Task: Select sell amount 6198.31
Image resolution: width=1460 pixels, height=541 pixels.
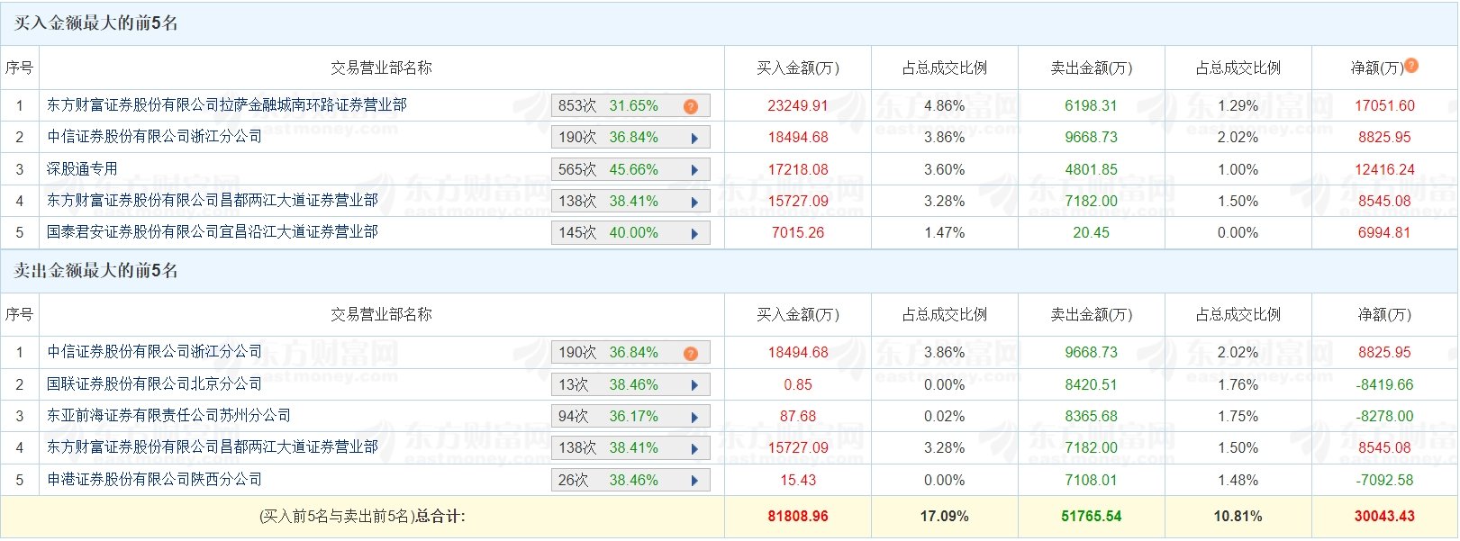Action: pos(1092,106)
